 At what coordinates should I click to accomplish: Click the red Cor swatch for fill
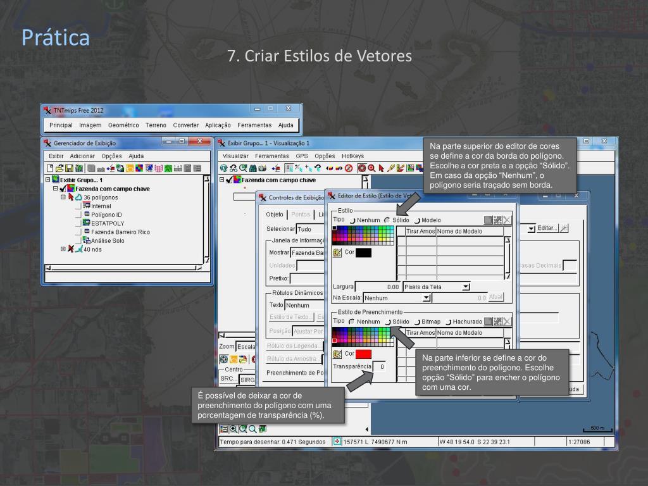click(x=363, y=354)
